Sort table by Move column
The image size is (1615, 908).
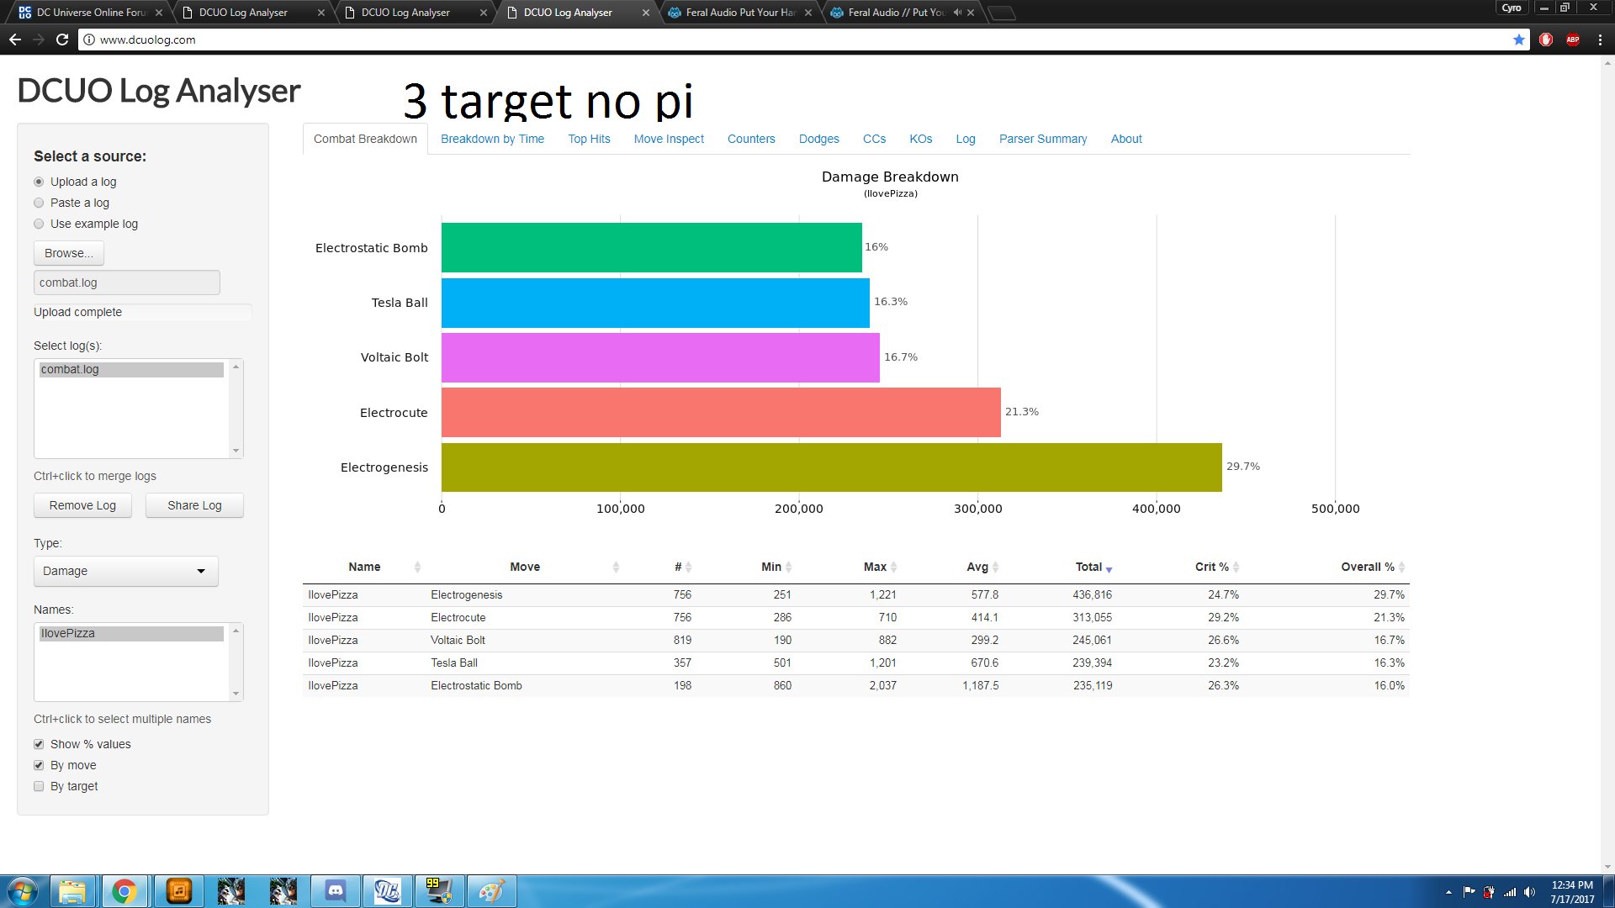point(525,567)
